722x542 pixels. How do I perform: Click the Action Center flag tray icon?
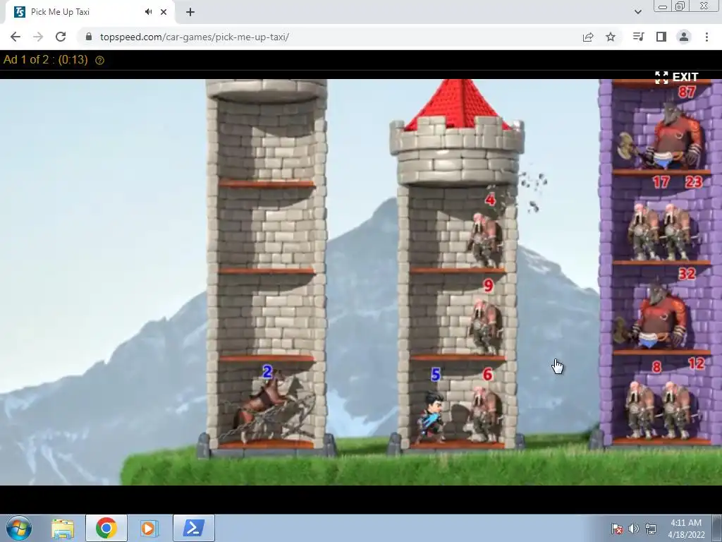(617, 528)
